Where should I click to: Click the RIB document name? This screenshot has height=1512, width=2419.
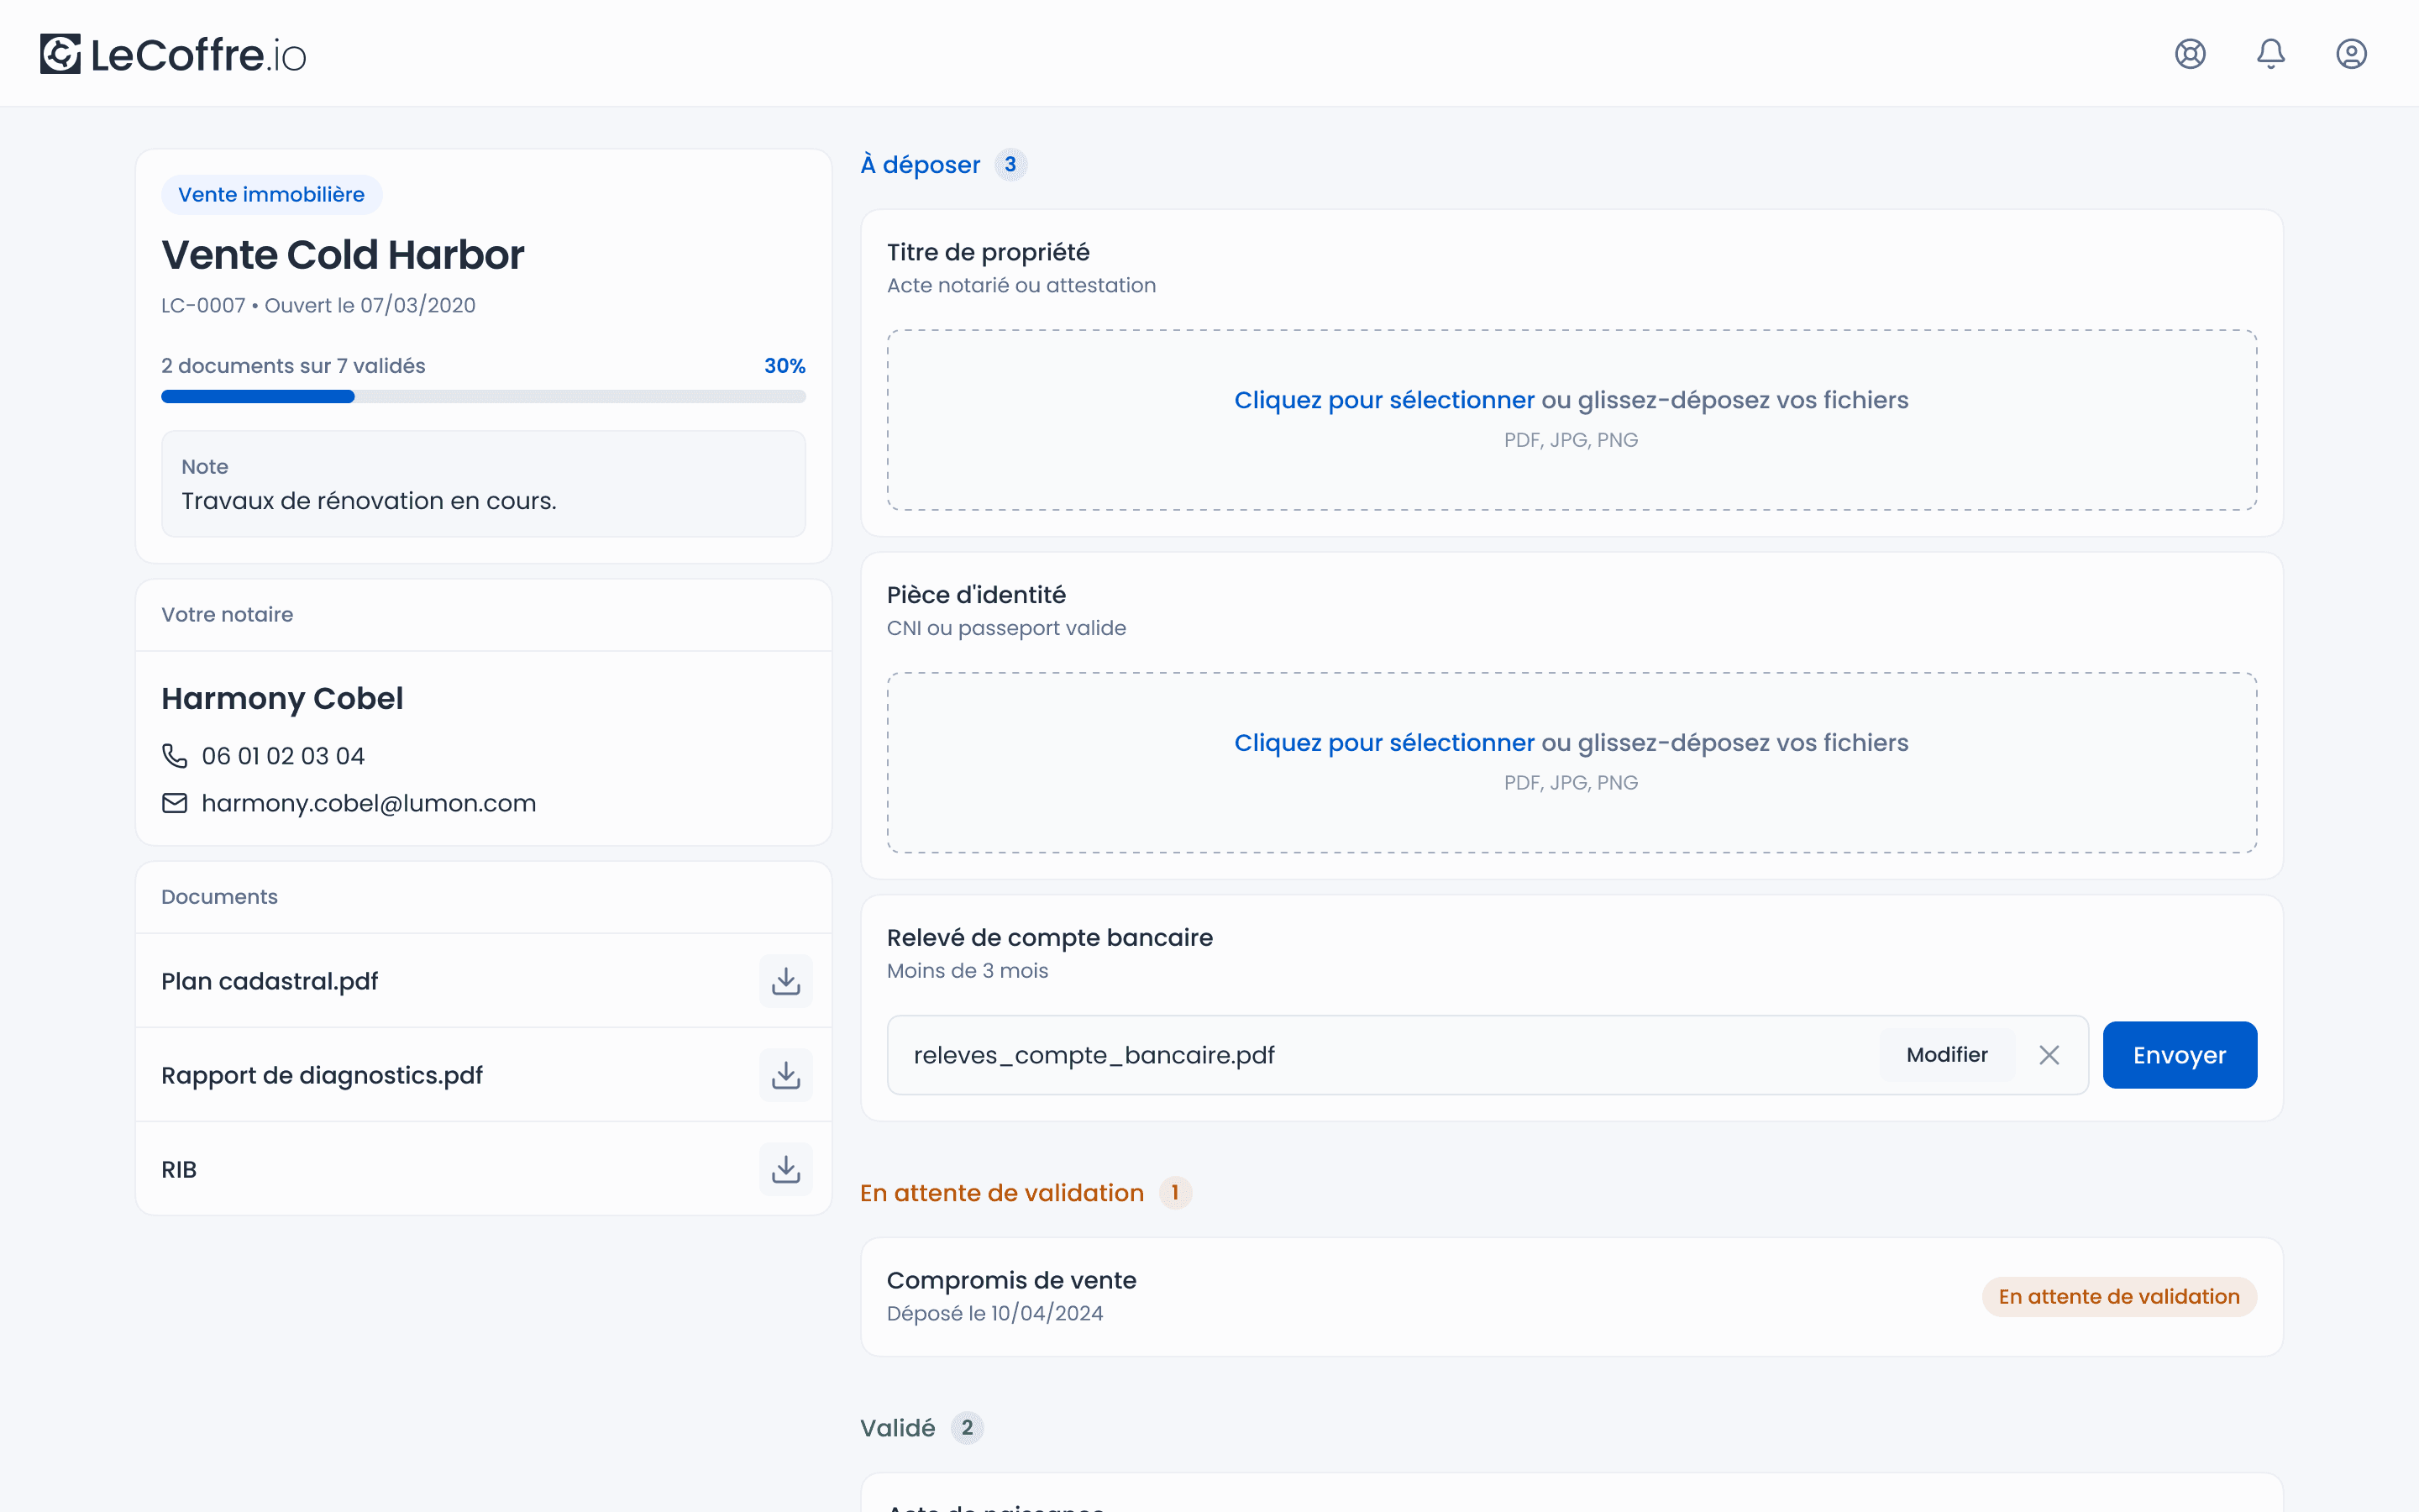click(179, 1170)
